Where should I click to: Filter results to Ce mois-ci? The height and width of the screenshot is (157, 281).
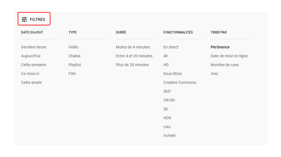30,73
